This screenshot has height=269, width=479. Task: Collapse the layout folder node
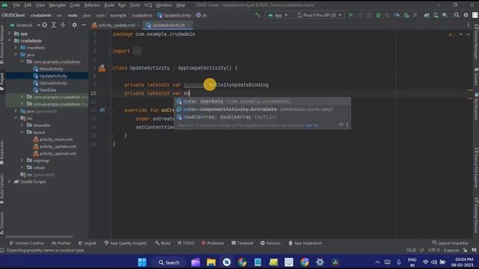coord(22,132)
